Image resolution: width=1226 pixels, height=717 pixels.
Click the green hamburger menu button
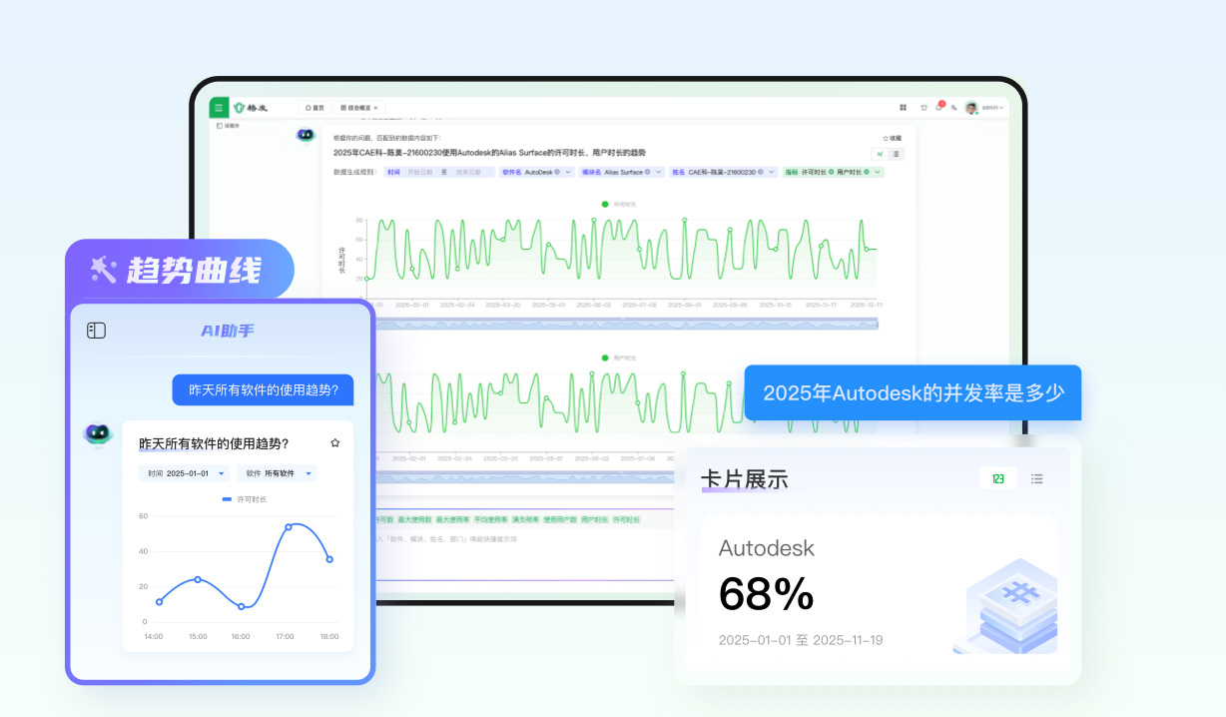pyautogui.click(x=219, y=107)
